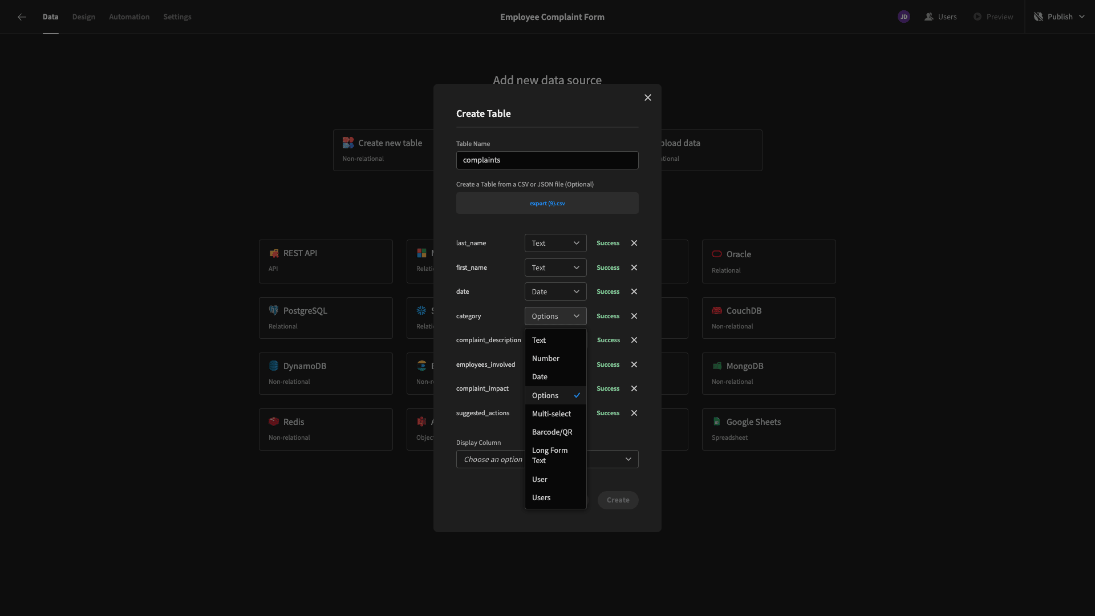Remove the employees_involved column
1095x616 pixels.
[x=634, y=364]
